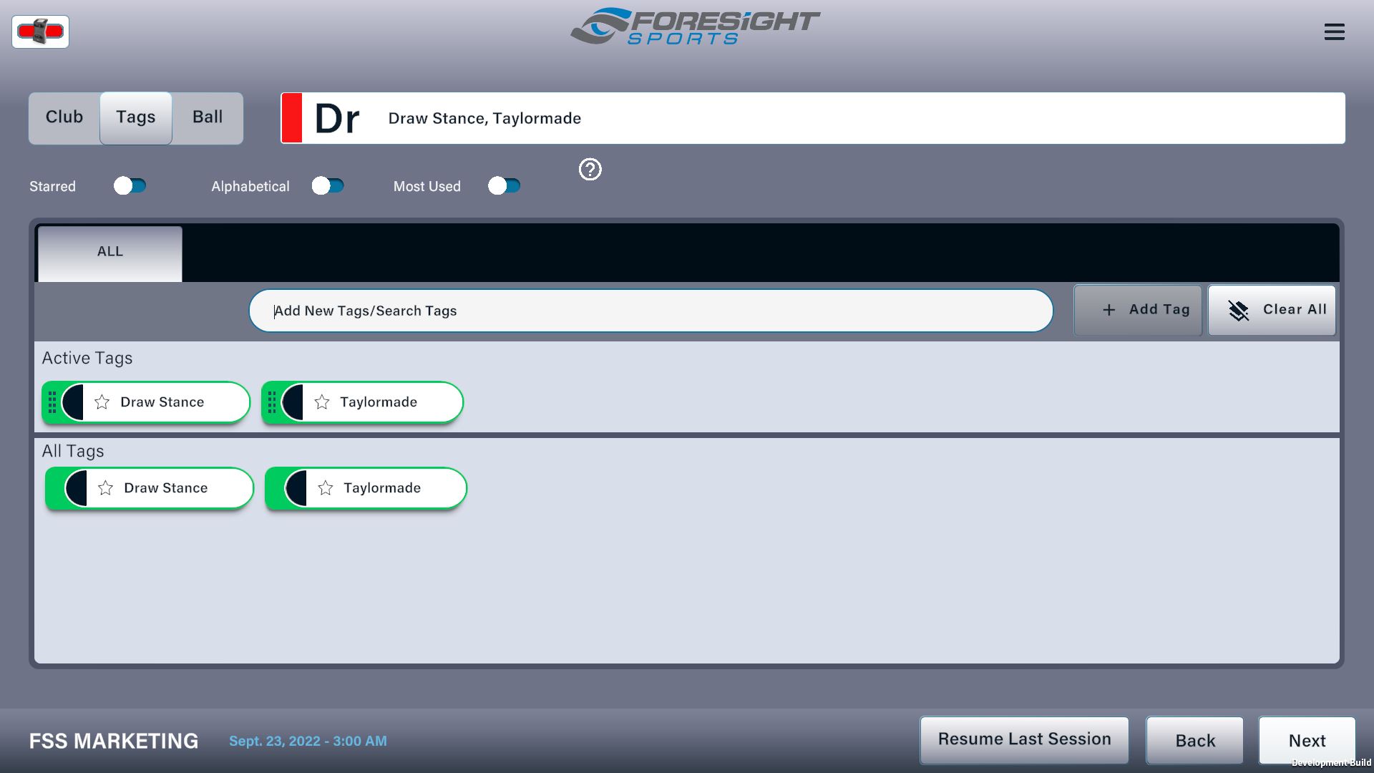The width and height of the screenshot is (1374, 773).
Task: Click Resume Last Session
Action: pos(1023,739)
